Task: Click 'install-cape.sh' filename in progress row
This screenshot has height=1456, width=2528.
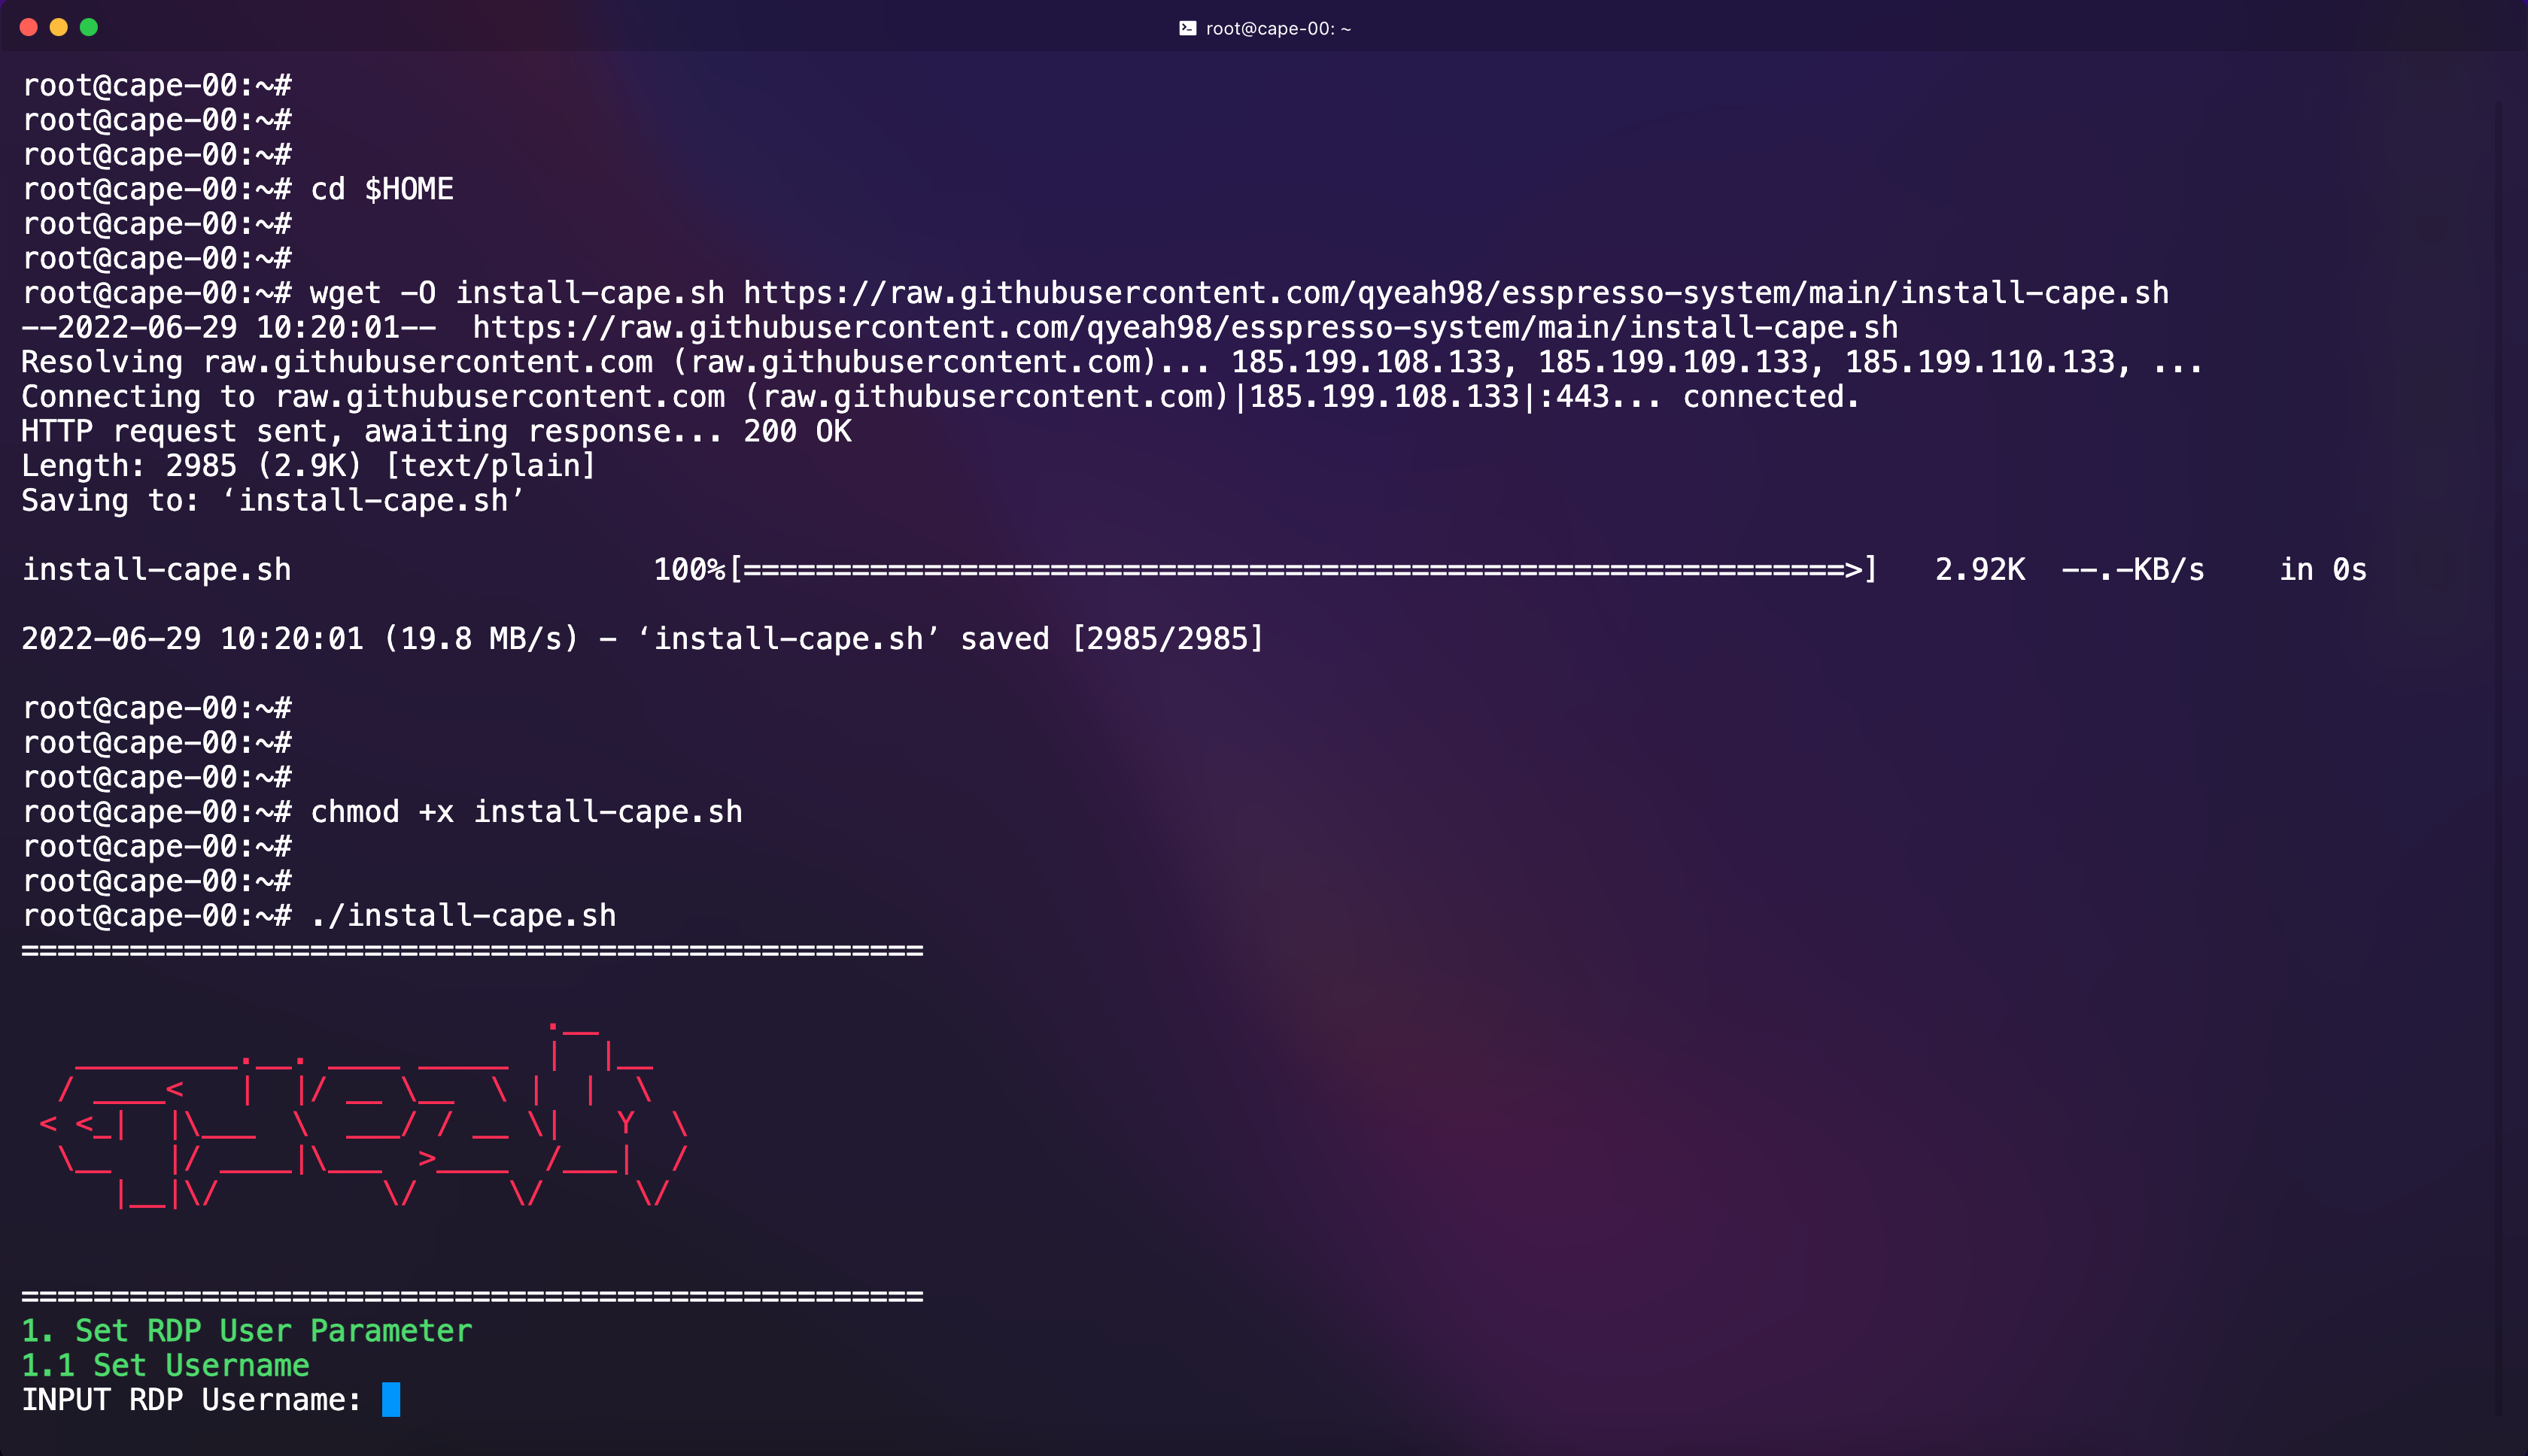Action: (156, 570)
